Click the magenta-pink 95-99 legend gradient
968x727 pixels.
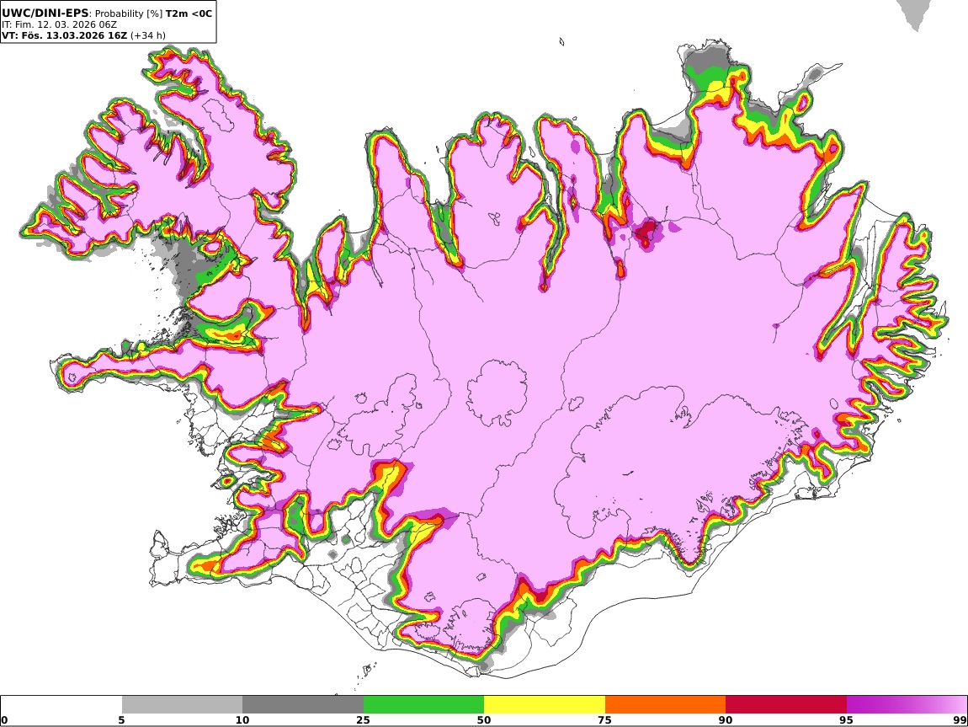pyautogui.click(x=907, y=704)
